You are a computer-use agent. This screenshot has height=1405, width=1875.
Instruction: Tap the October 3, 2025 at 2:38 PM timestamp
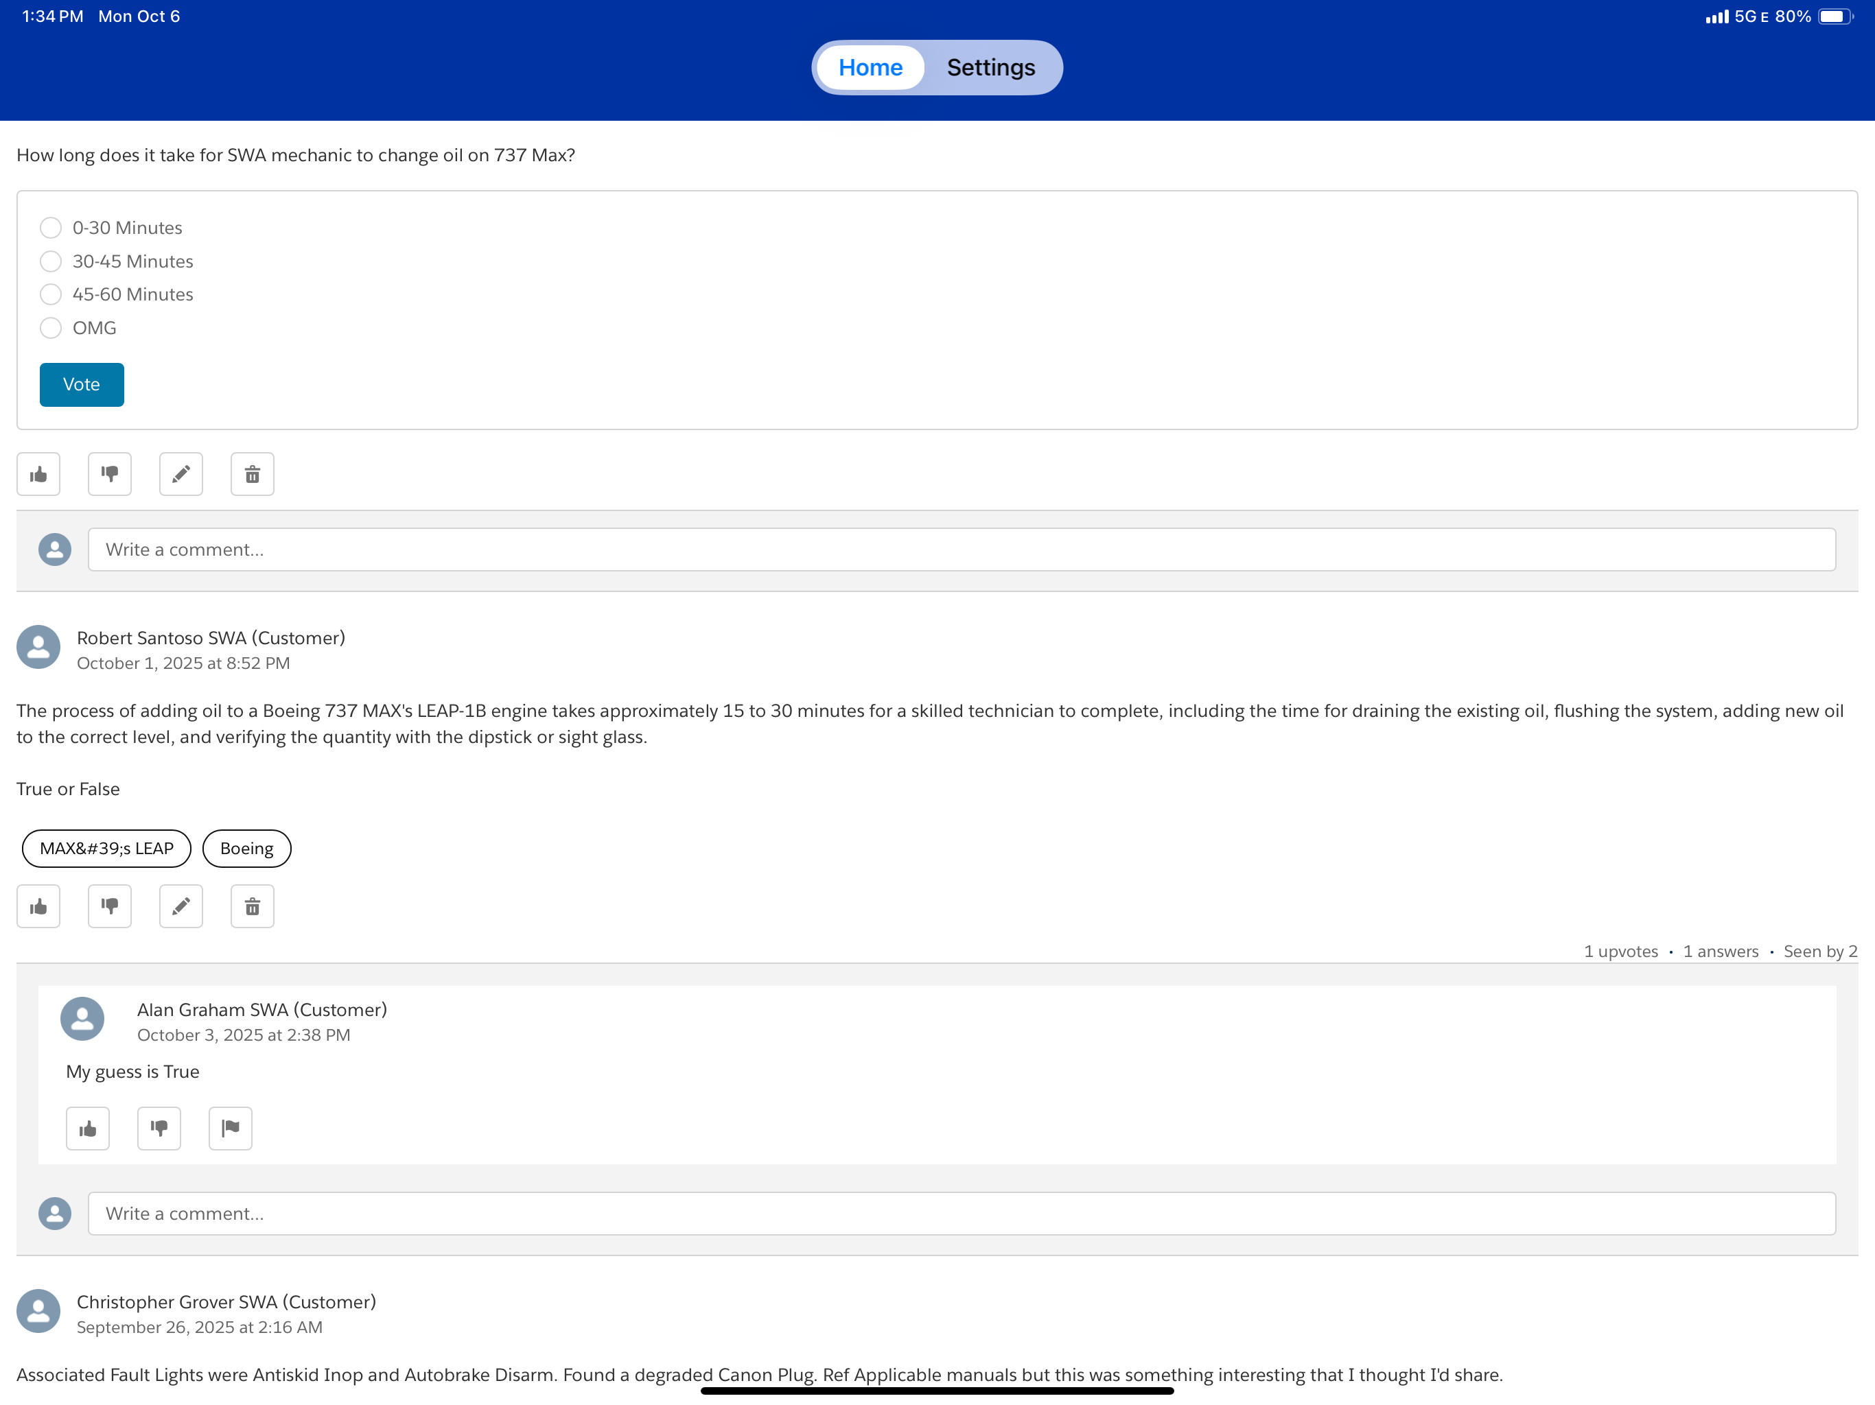point(243,1035)
